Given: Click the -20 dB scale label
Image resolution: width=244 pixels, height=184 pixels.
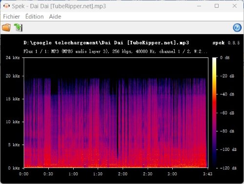Looking at the screenshot, I should tap(227, 76).
